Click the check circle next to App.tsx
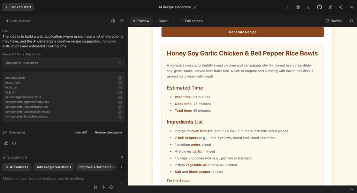Screen dimensions: 357x193 click(x=120, y=92)
